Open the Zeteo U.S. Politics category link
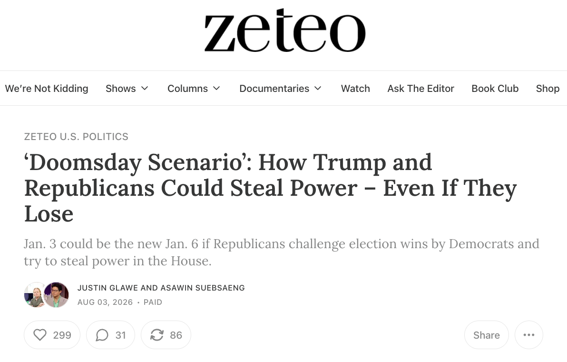 [x=76, y=137]
